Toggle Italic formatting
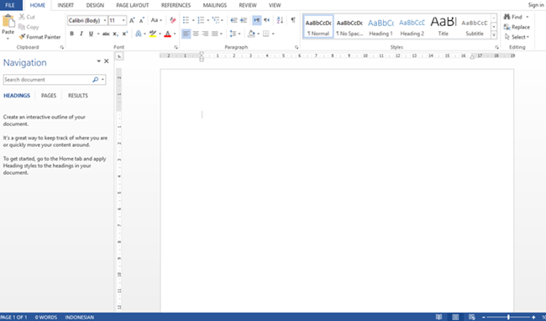Viewport: 546px width, 321px height. (81, 34)
